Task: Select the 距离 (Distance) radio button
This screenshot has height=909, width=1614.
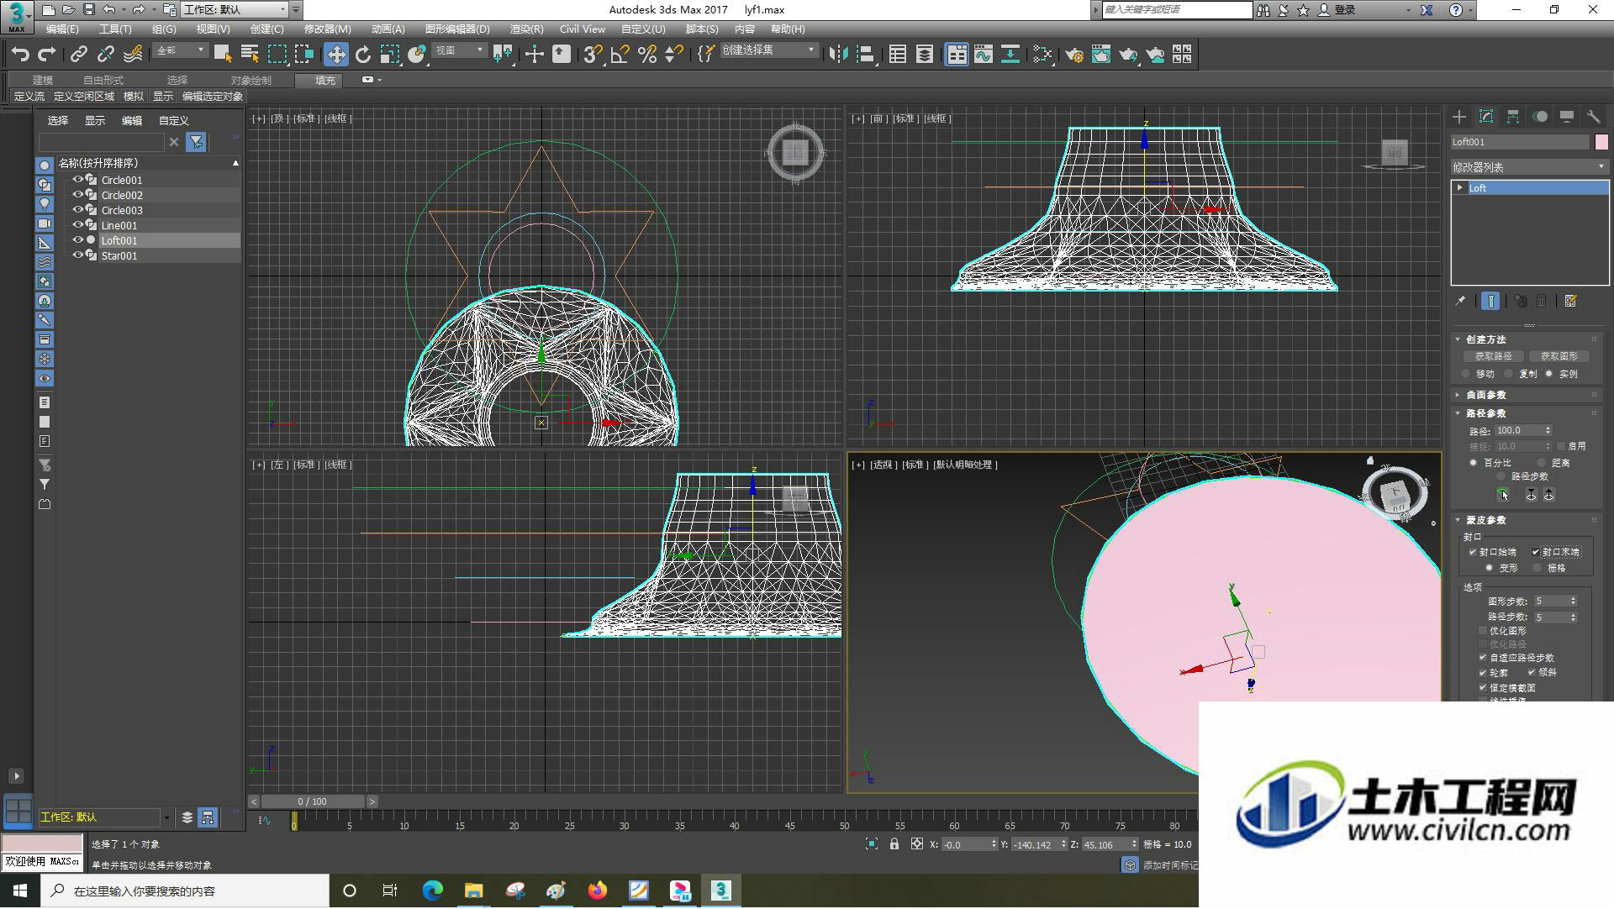Action: (x=1542, y=463)
